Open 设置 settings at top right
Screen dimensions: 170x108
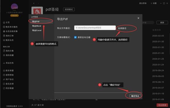154,3
